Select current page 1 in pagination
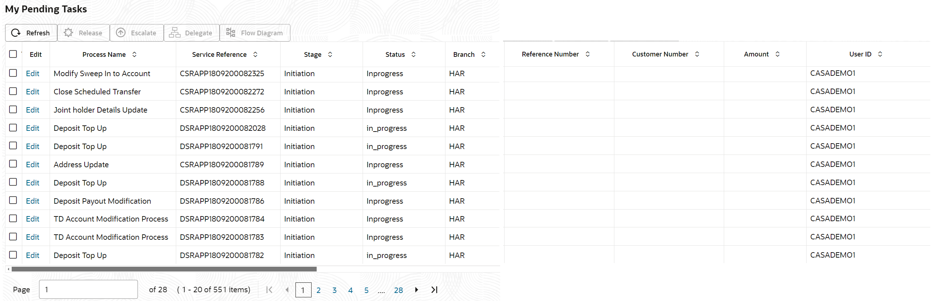The height and width of the screenshot is (301, 931). (303, 290)
